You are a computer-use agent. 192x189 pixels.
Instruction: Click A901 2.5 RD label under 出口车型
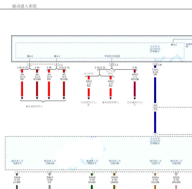pyautogui.click(x=89, y=83)
